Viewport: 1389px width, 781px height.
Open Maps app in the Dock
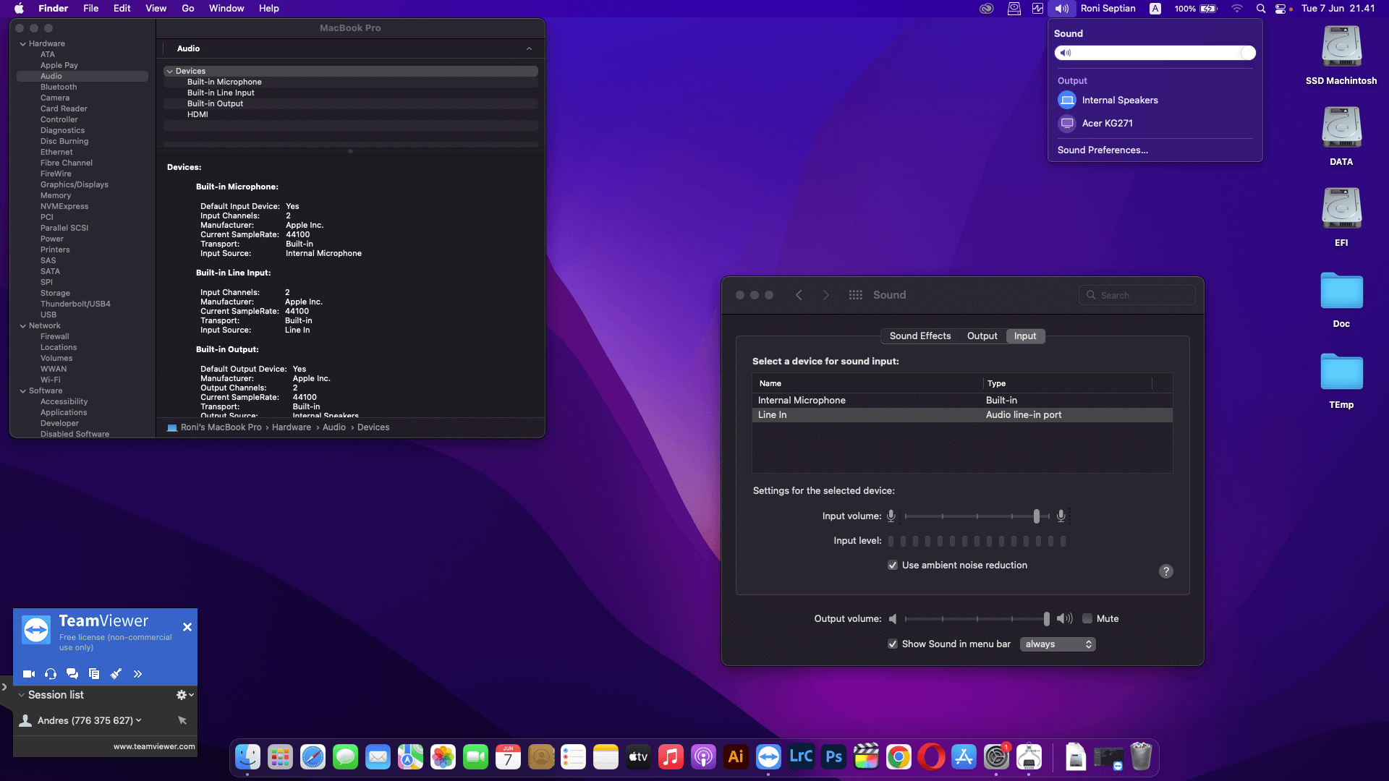(x=410, y=757)
